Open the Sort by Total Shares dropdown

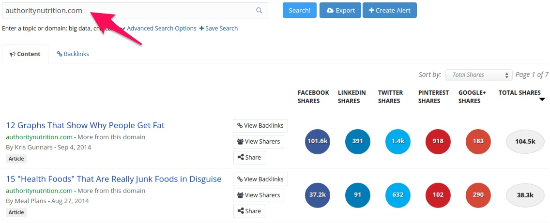[x=479, y=75]
